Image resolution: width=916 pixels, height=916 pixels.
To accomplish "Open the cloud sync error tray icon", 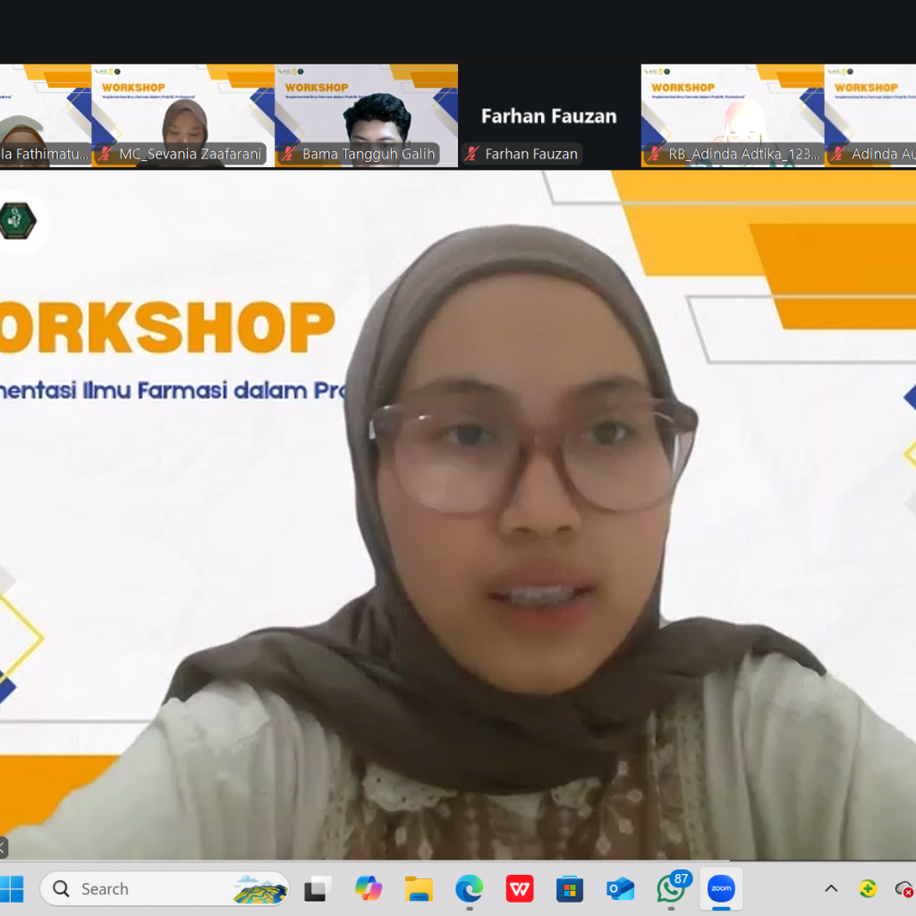I will point(903,888).
